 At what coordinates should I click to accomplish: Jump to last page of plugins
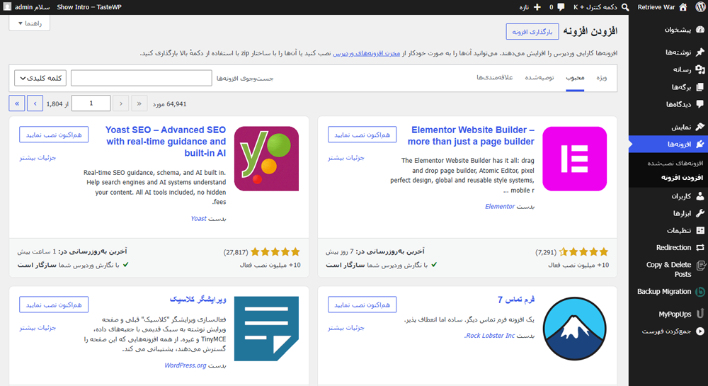(x=17, y=103)
